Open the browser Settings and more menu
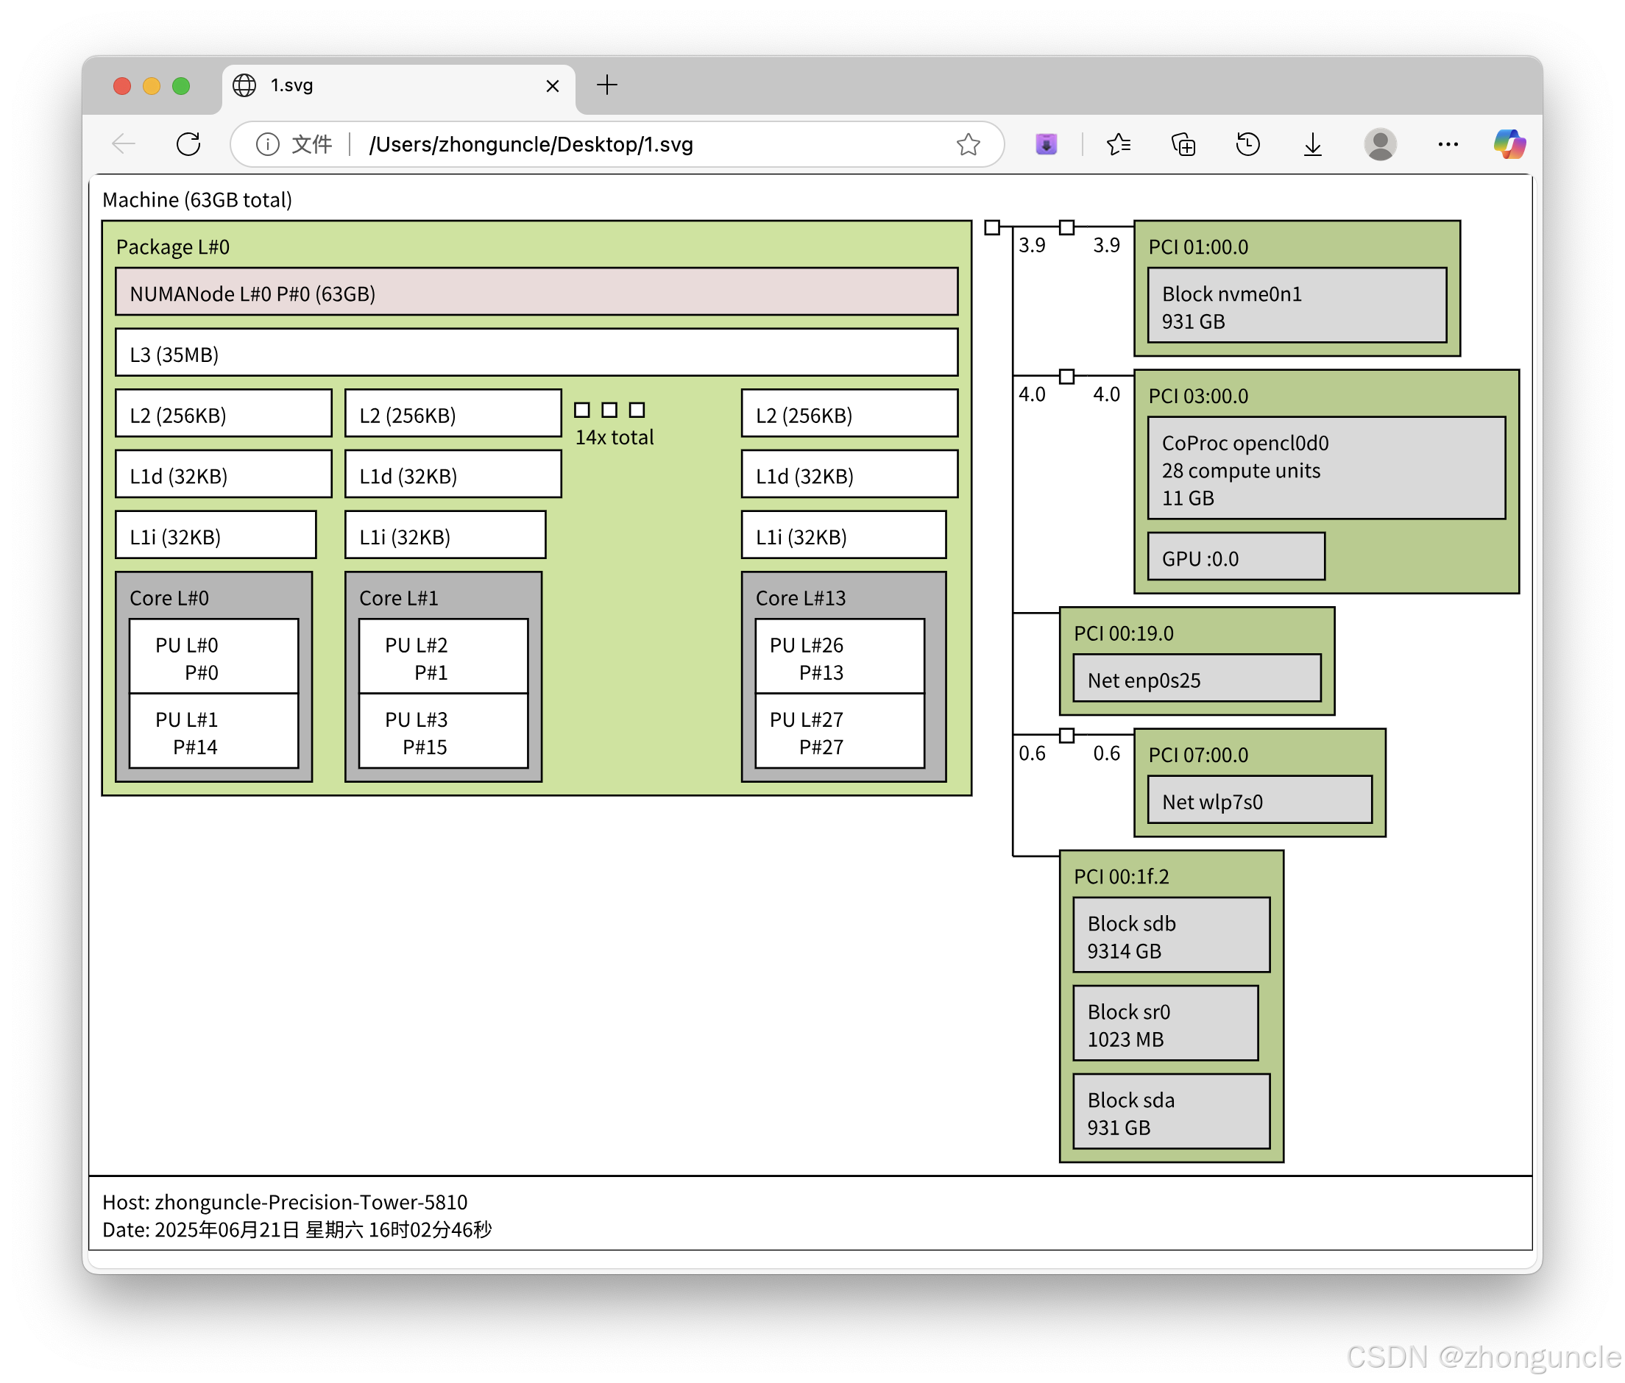Image resolution: width=1625 pixels, height=1383 pixels. (x=1447, y=144)
